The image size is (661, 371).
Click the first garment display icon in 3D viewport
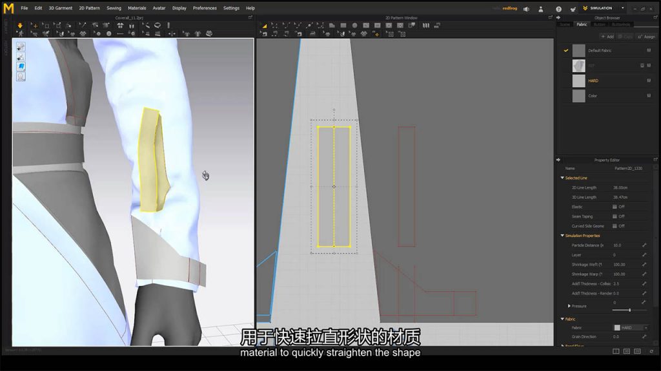21,47
